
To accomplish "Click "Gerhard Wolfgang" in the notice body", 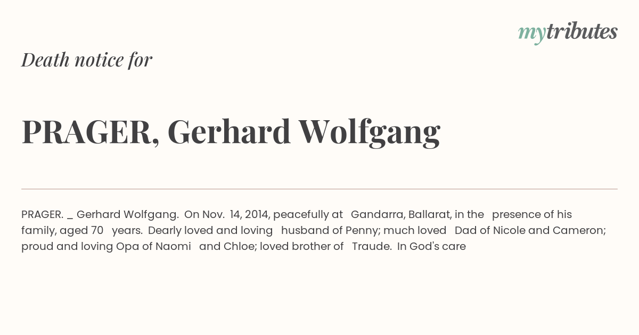I will (x=128, y=215).
